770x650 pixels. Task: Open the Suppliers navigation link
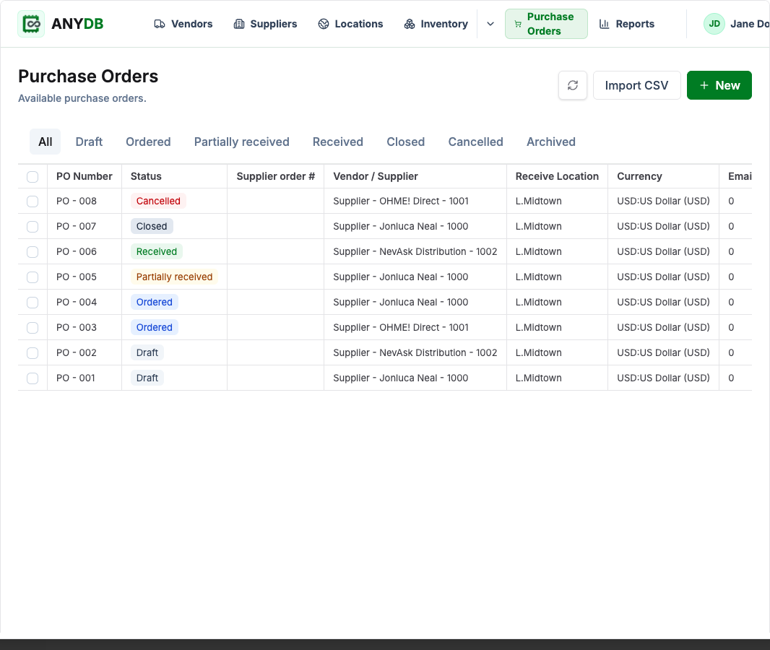265,24
